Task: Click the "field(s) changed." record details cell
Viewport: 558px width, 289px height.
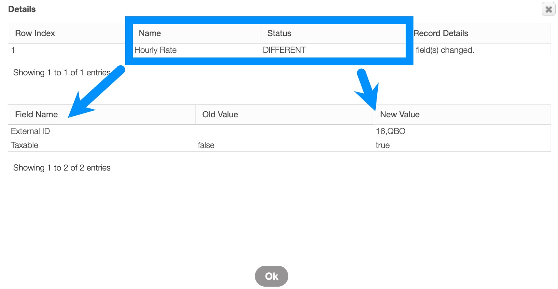Action: click(445, 50)
